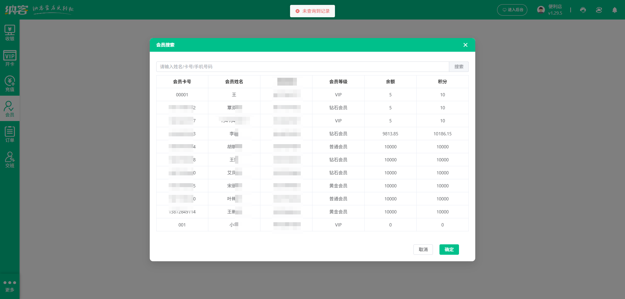Viewport: 625px width, 299px height.
Task: Click the 搜索 search button
Action: pyautogui.click(x=459, y=67)
